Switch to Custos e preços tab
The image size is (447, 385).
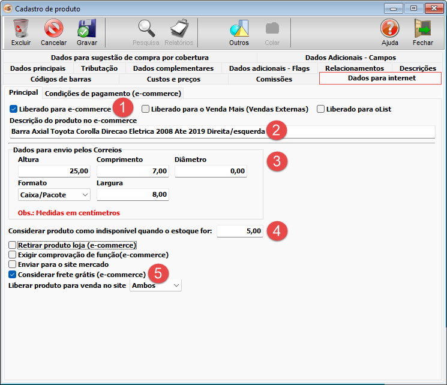click(173, 79)
